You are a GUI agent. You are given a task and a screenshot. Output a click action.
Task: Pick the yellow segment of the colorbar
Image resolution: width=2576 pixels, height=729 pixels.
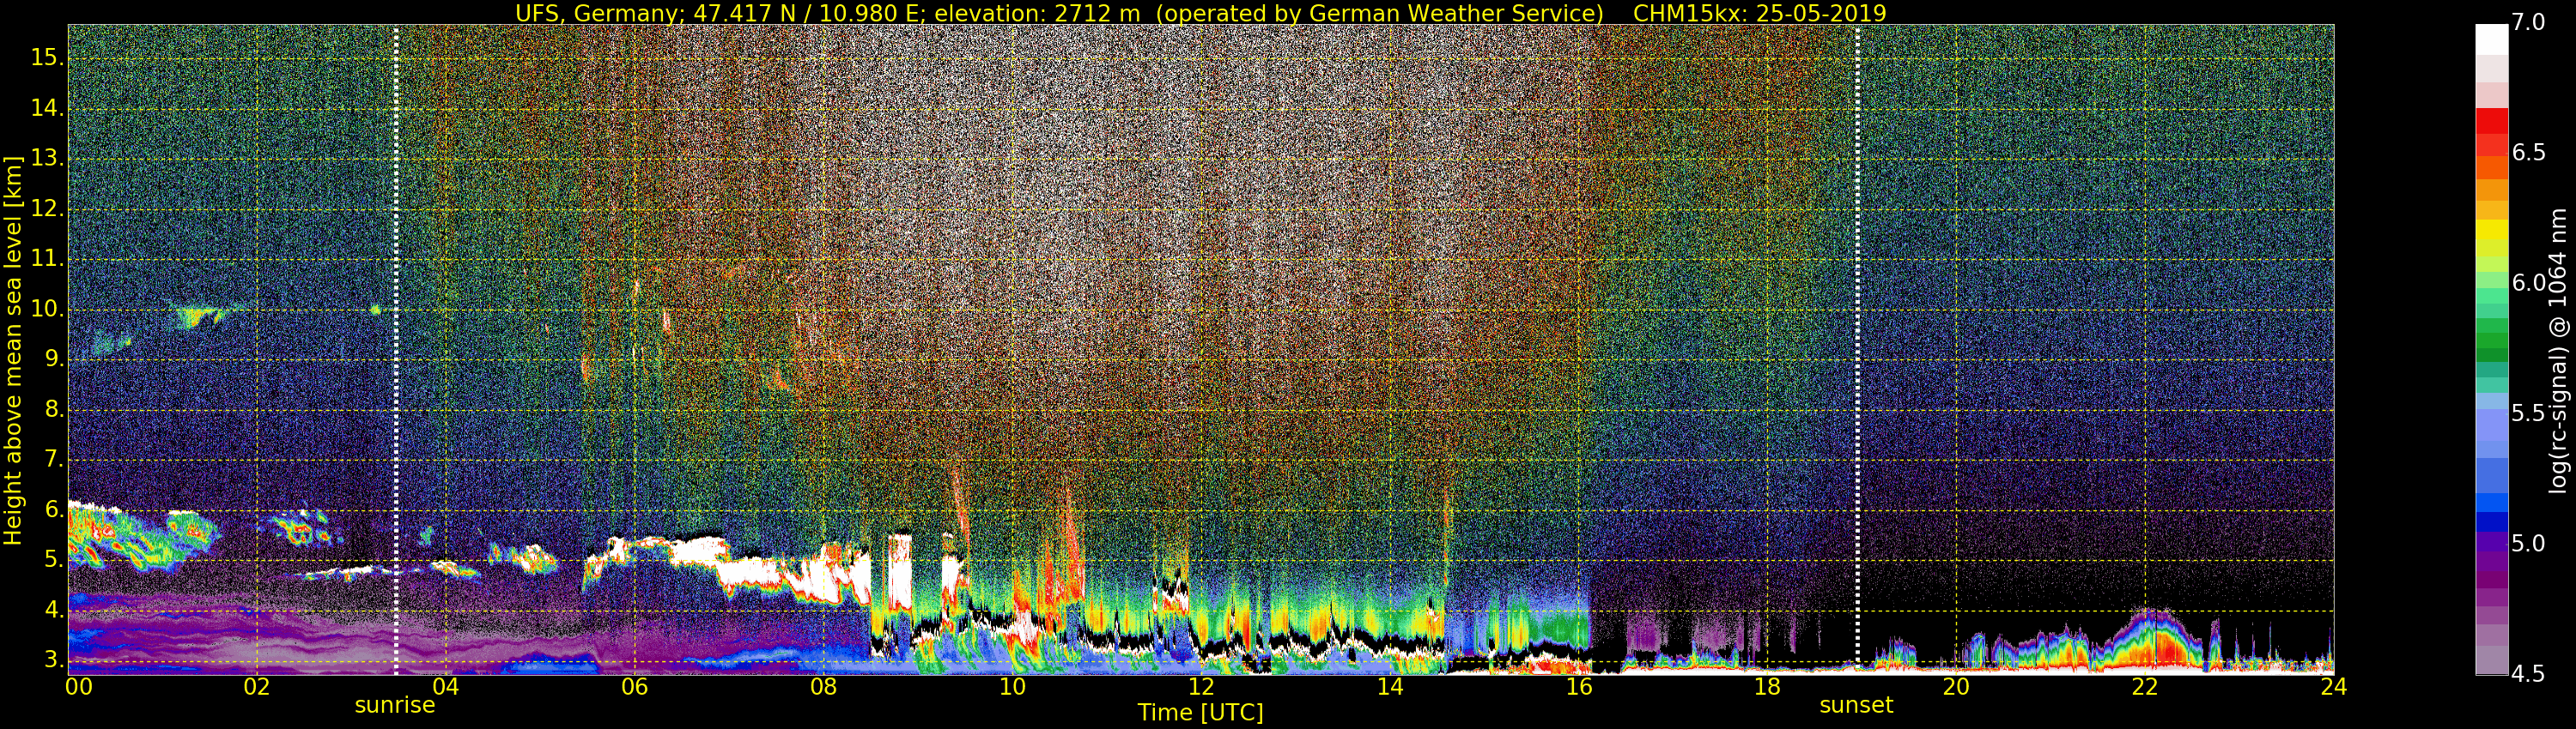pos(2491,232)
